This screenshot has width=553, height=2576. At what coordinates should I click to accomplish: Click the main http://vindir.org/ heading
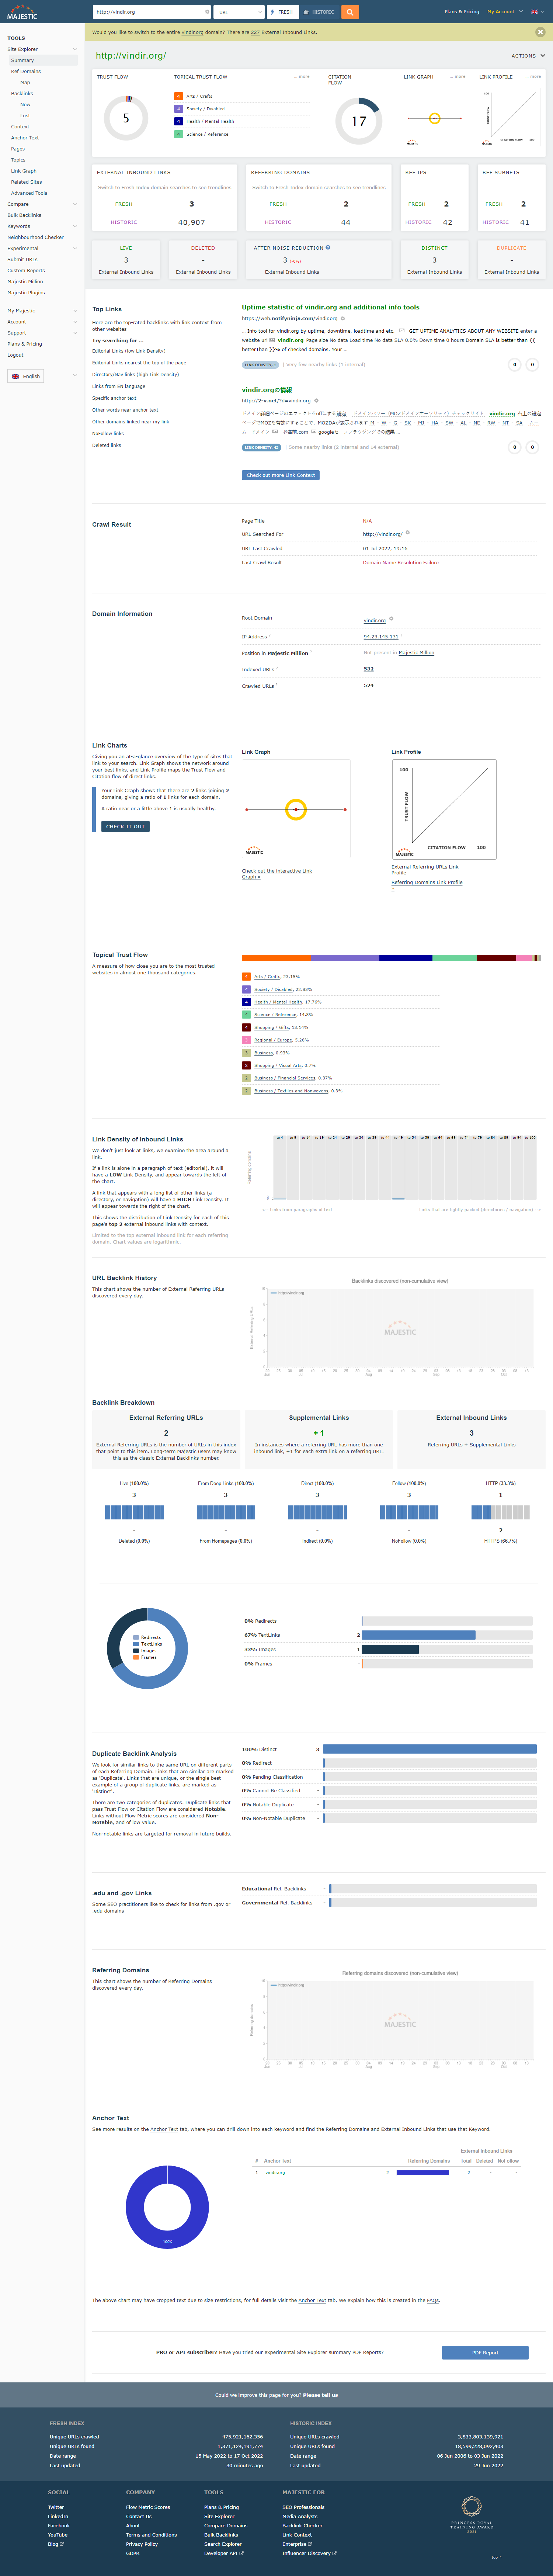tap(131, 56)
